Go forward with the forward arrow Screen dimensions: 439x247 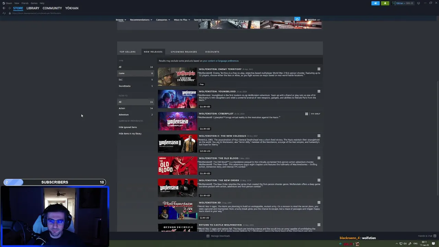click(9, 8)
